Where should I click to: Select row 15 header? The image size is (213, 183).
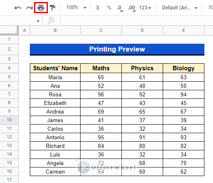click(x=9, y=163)
